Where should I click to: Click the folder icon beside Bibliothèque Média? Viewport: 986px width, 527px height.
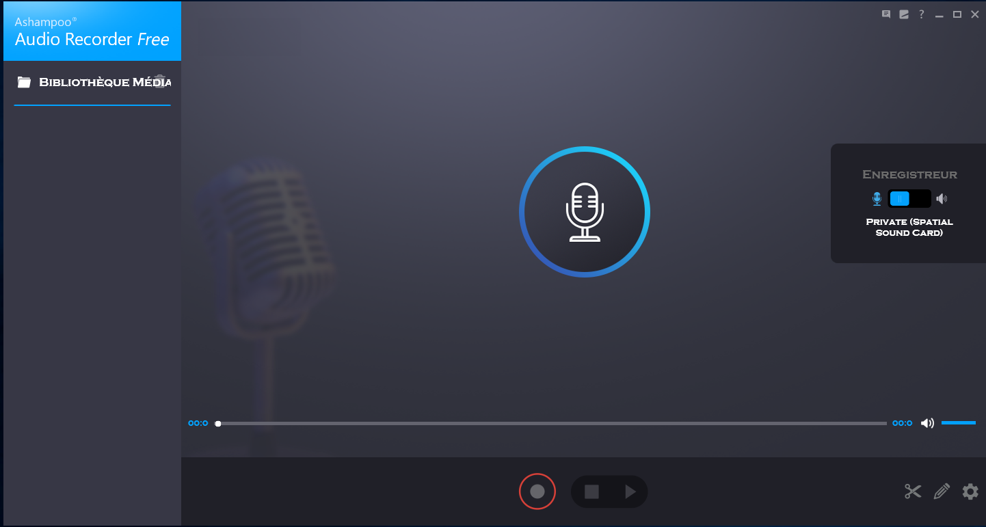(25, 82)
